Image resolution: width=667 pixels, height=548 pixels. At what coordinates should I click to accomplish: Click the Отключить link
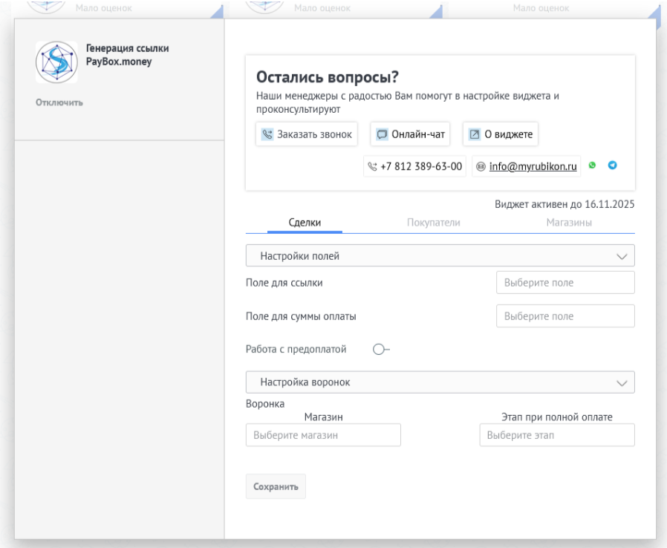[x=59, y=102]
